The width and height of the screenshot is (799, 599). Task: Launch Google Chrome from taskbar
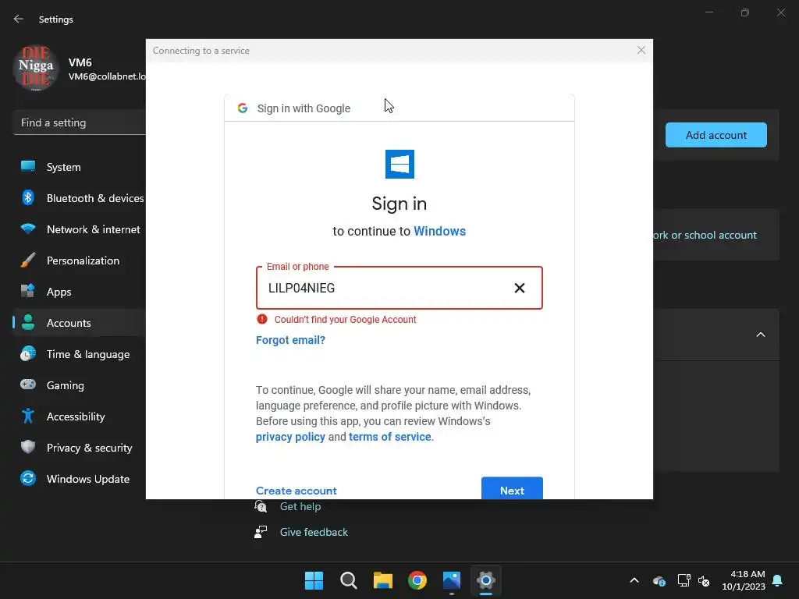click(417, 580)
